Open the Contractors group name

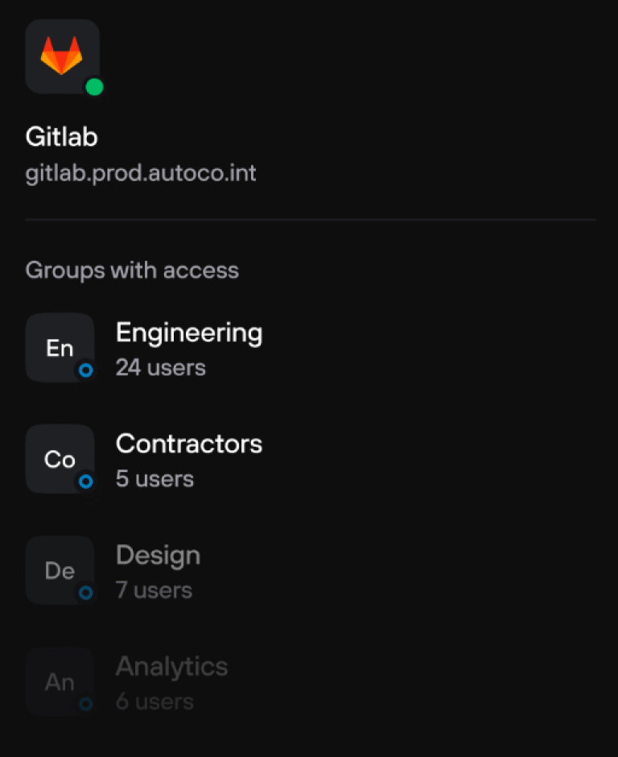pos(189,444)
